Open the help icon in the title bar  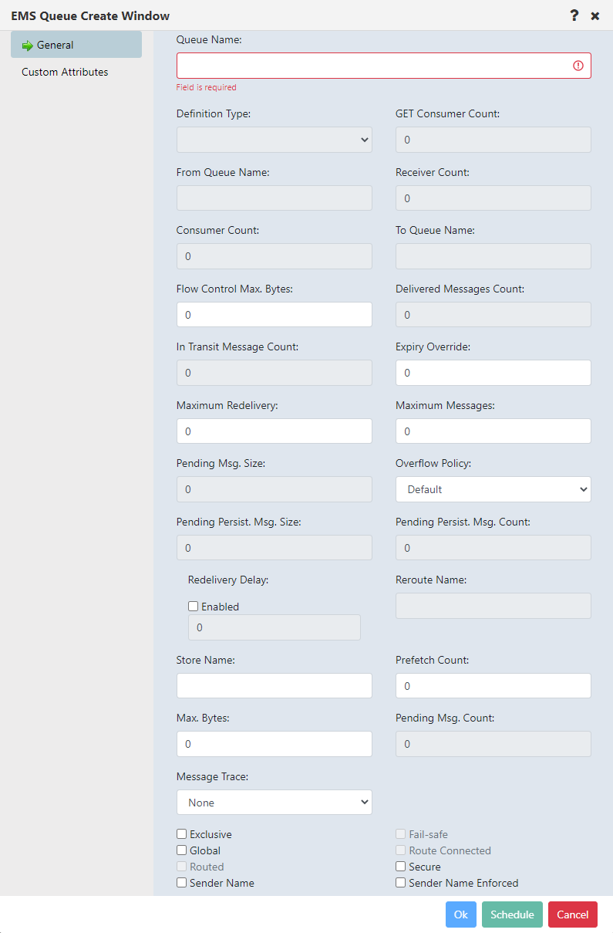(574, 15)
